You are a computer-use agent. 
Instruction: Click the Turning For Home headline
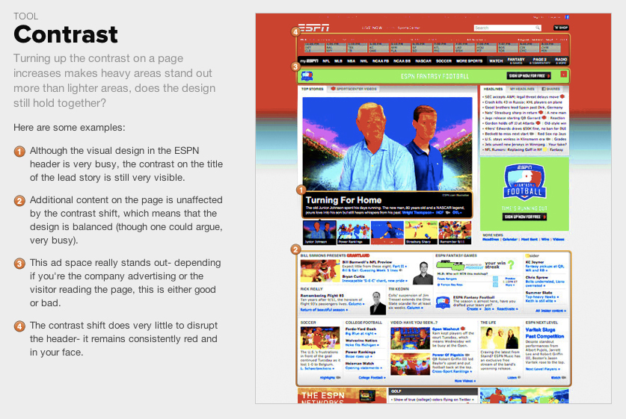coord(344,200)
